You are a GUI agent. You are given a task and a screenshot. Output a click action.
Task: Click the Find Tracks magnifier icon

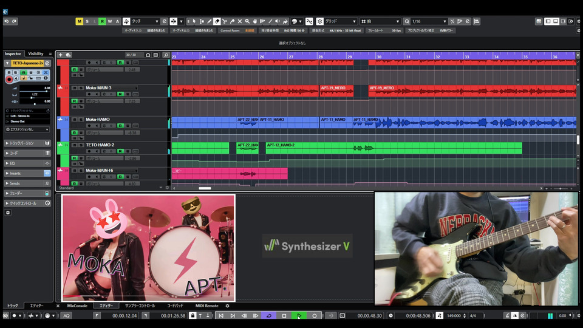pos(166,55)
